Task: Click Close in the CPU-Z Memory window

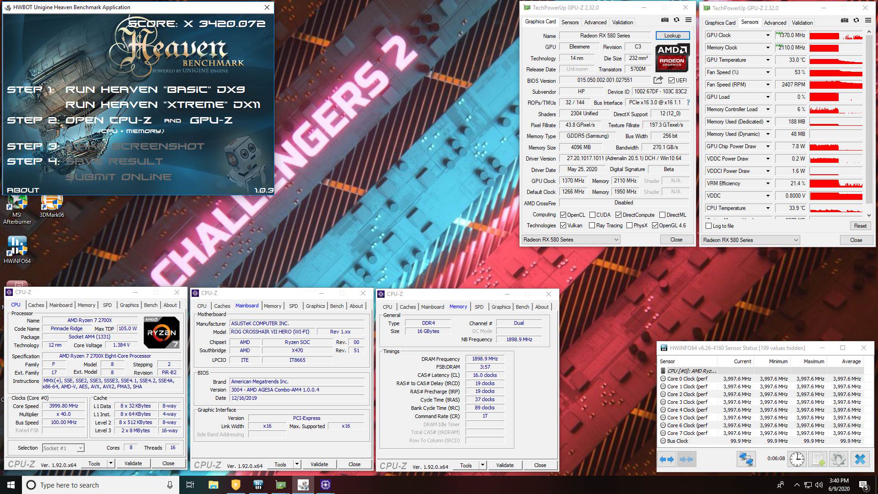Action: [x=540, y=465]
